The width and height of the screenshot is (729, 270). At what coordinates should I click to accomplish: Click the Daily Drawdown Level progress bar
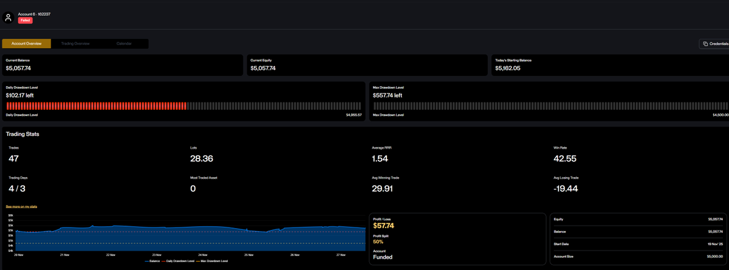click(x=183, y=106)
